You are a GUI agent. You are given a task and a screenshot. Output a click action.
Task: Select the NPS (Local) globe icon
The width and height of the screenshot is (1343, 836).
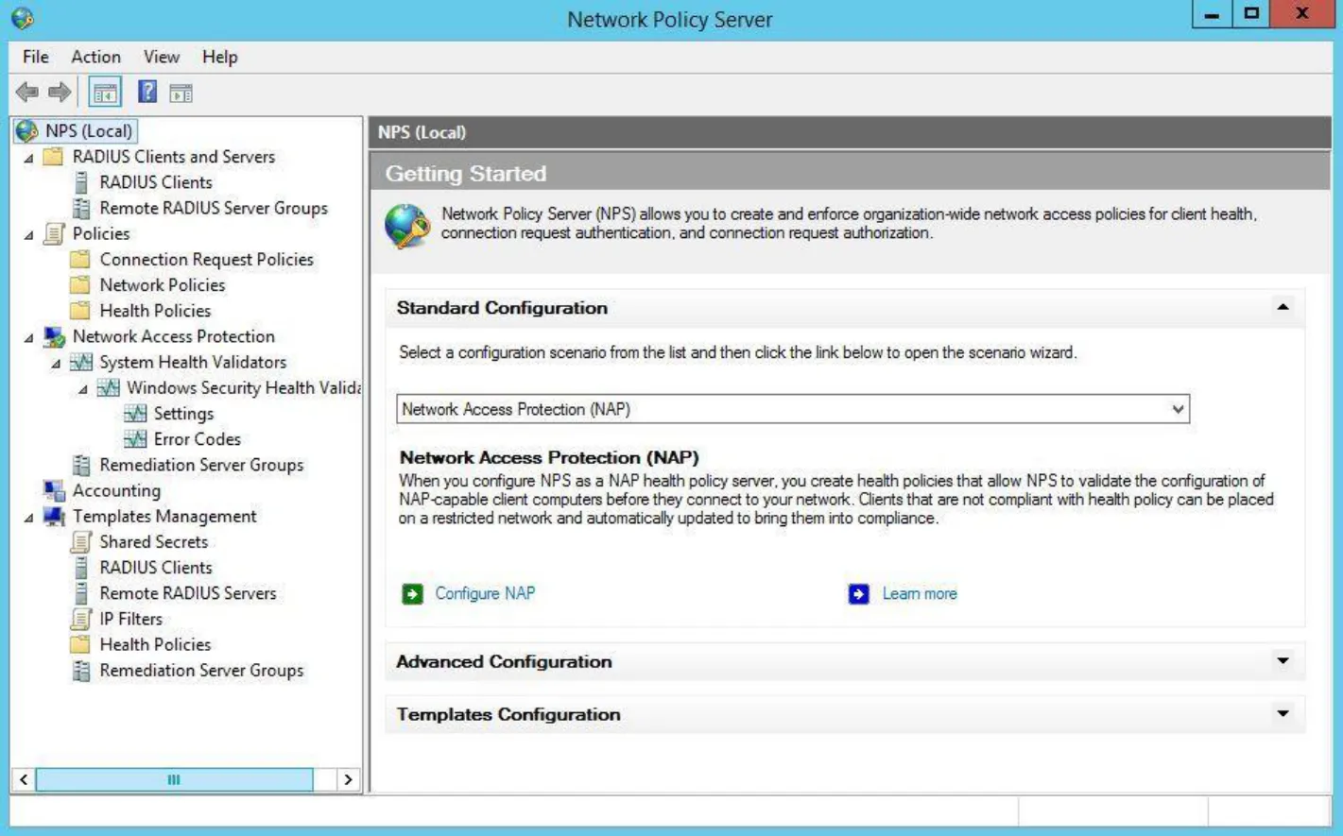click(x=27, y=130)
